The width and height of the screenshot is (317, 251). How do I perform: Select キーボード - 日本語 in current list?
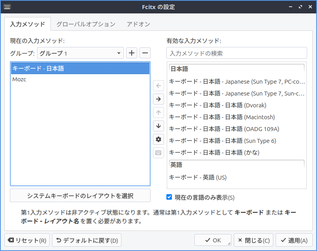pos(80,68)
